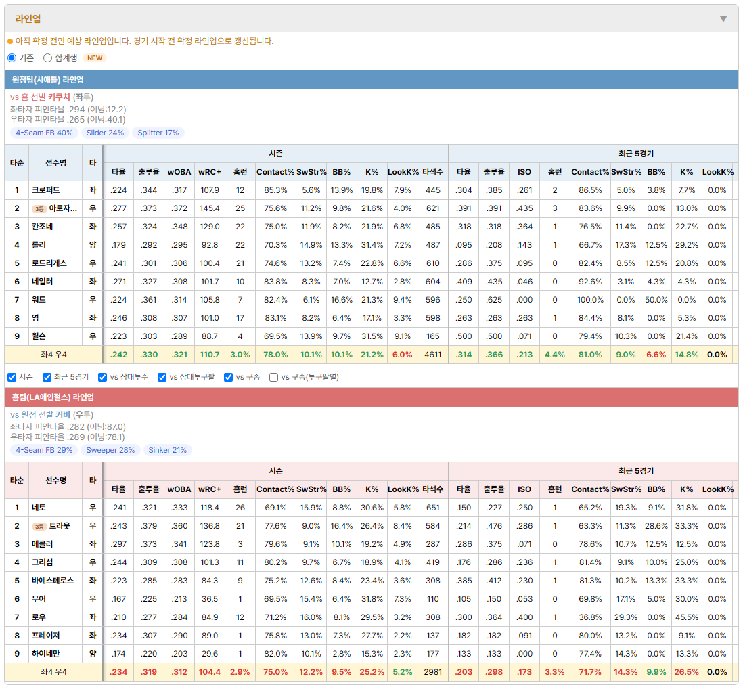Click the wOBA column header in Seattle table
The image size is (743, 689).
coord(179,172)
